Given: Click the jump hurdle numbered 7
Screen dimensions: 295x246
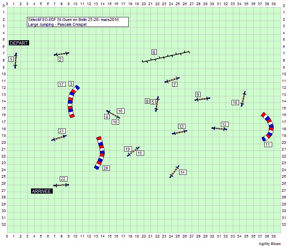Looking at the screenshot, I should click(172, 80).
